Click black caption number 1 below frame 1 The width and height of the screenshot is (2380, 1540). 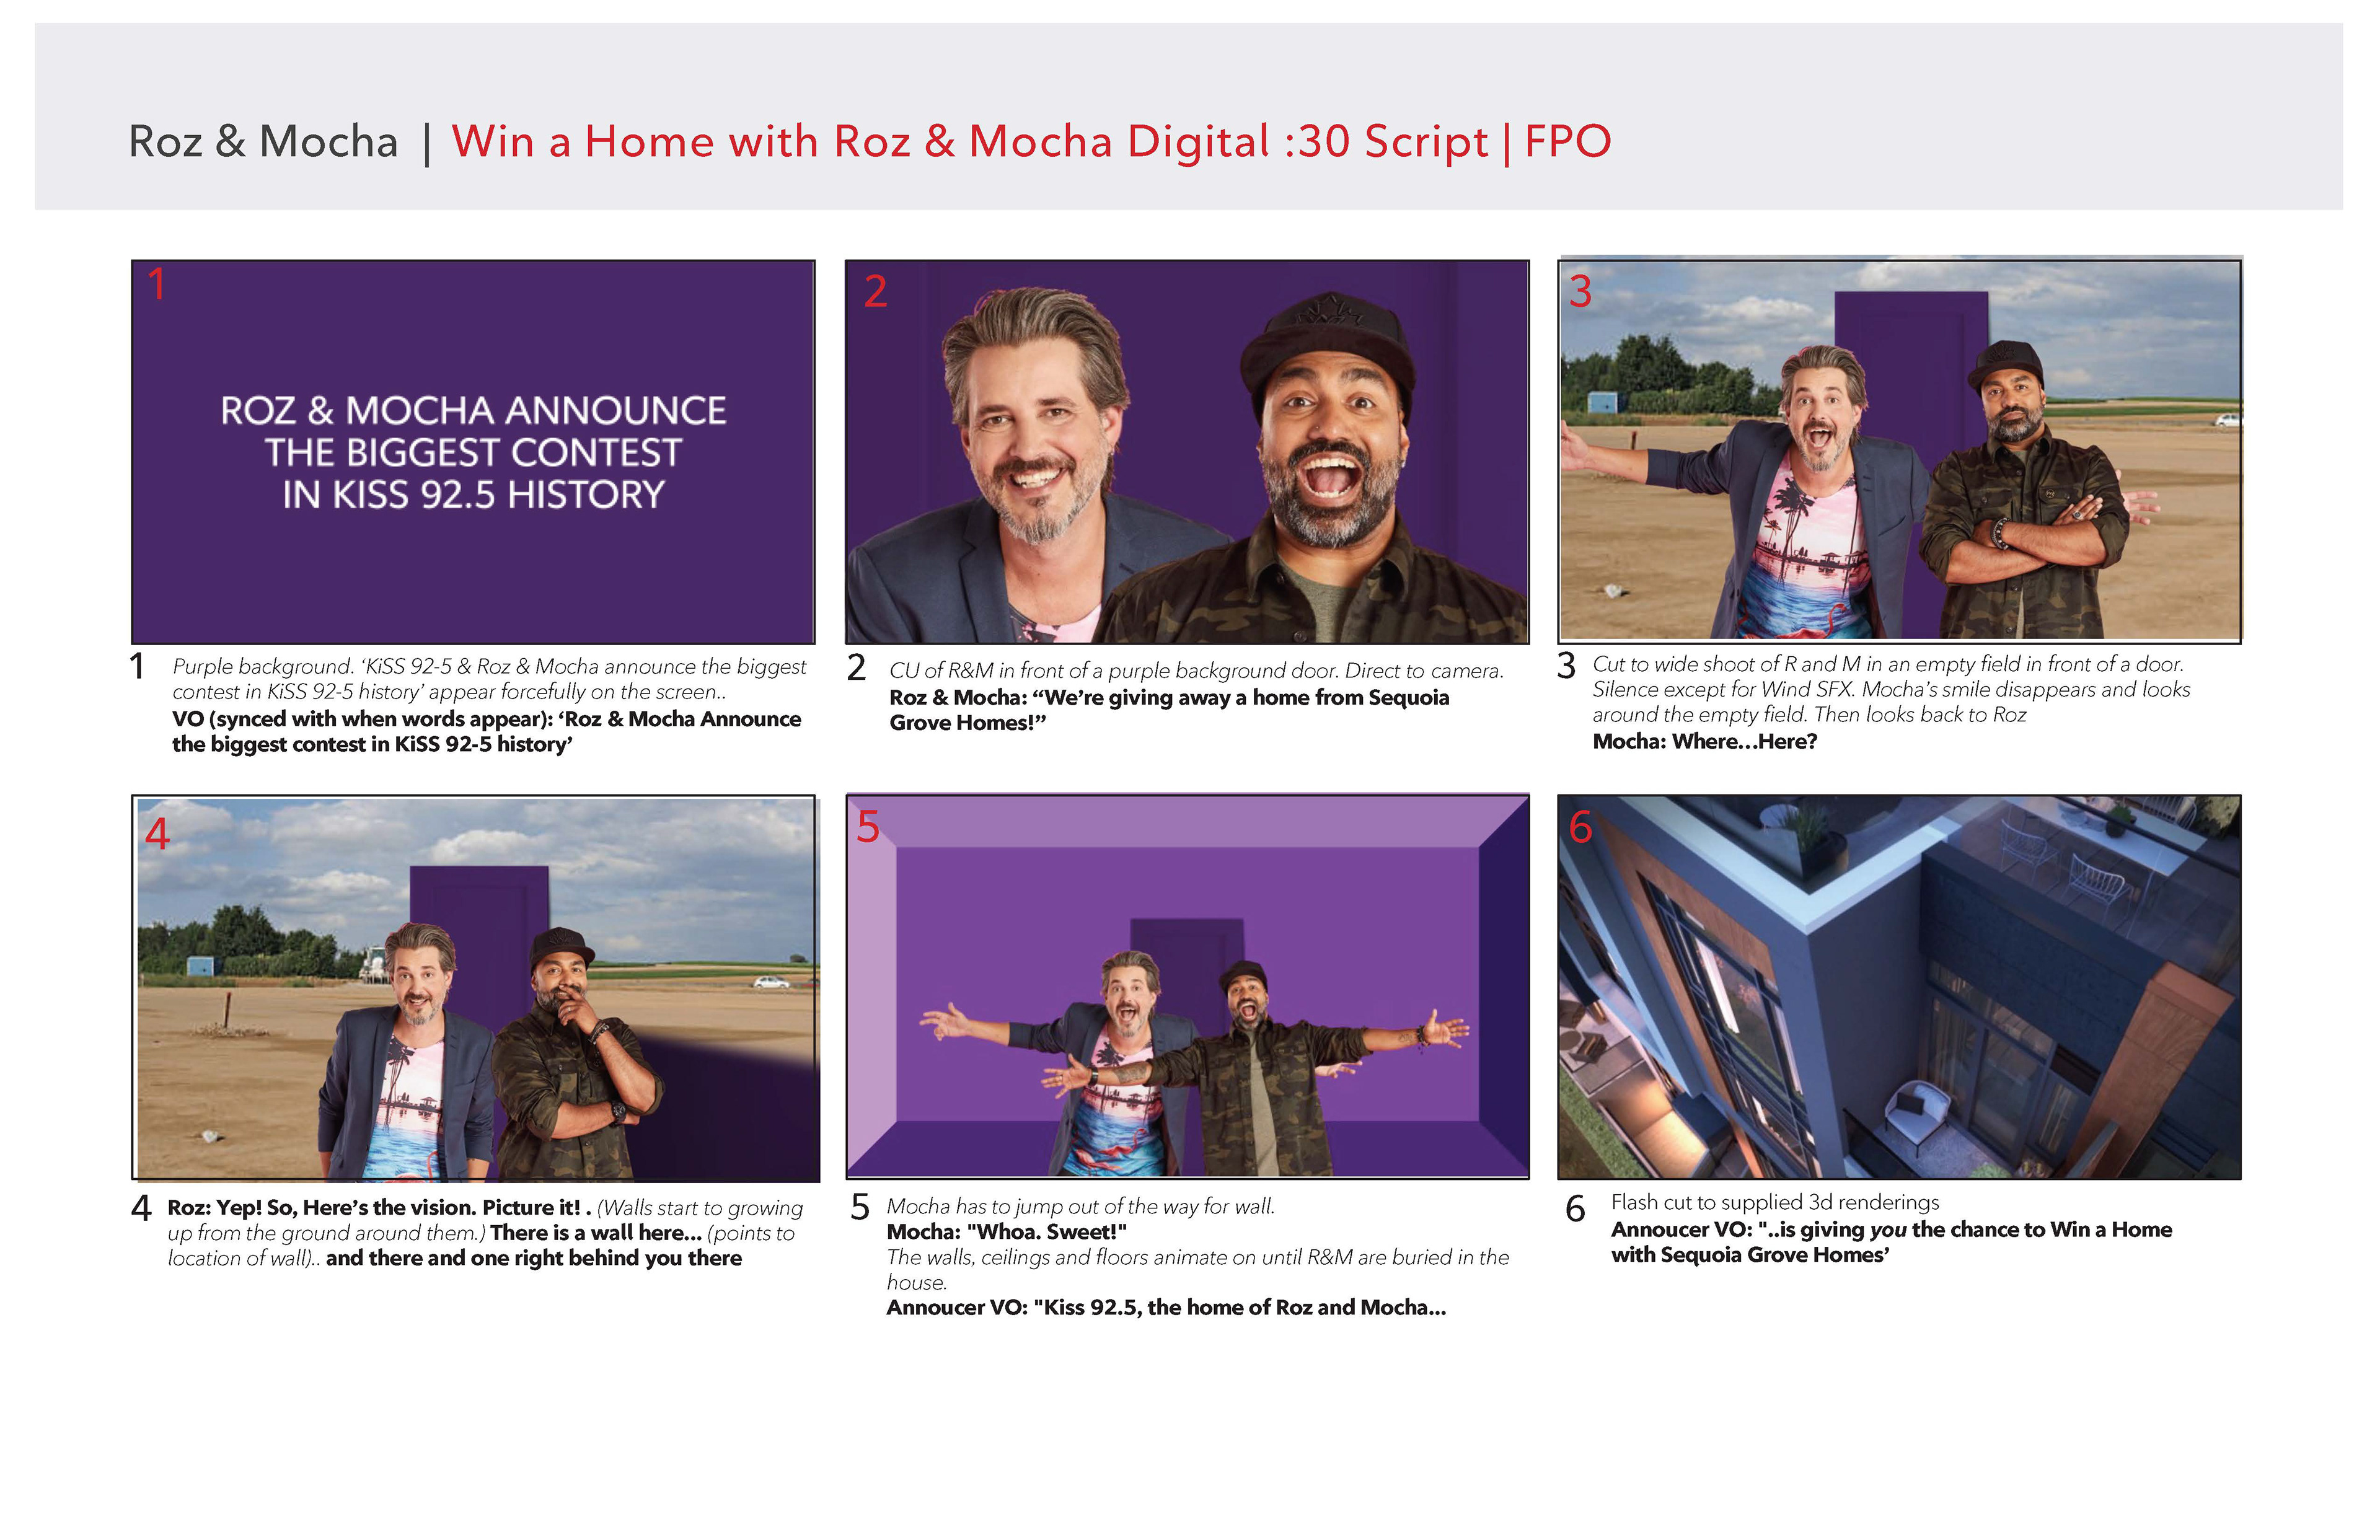137,667
